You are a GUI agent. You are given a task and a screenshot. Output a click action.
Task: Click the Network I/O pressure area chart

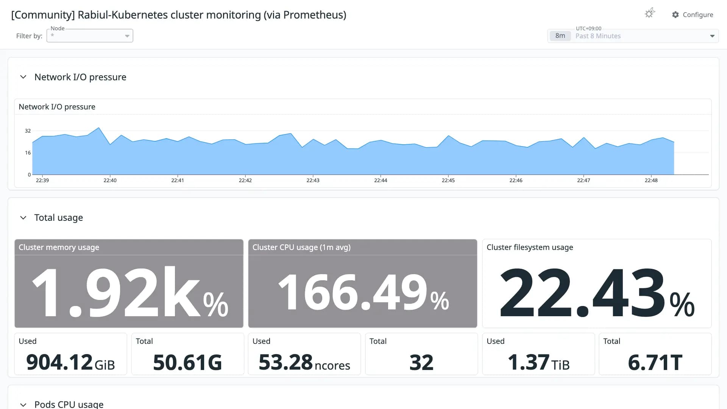[x=363, y=151]
